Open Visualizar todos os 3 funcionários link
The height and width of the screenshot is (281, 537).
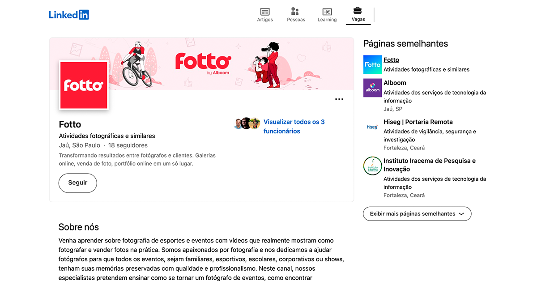click(294, 126)
